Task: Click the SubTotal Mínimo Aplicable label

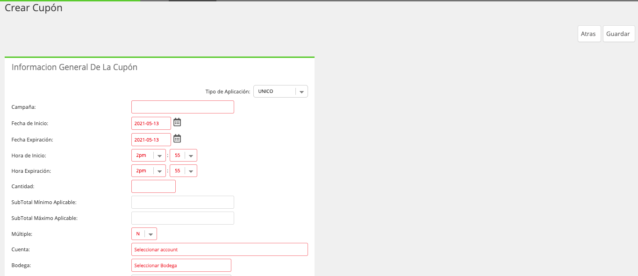Action: pos(44,202)
